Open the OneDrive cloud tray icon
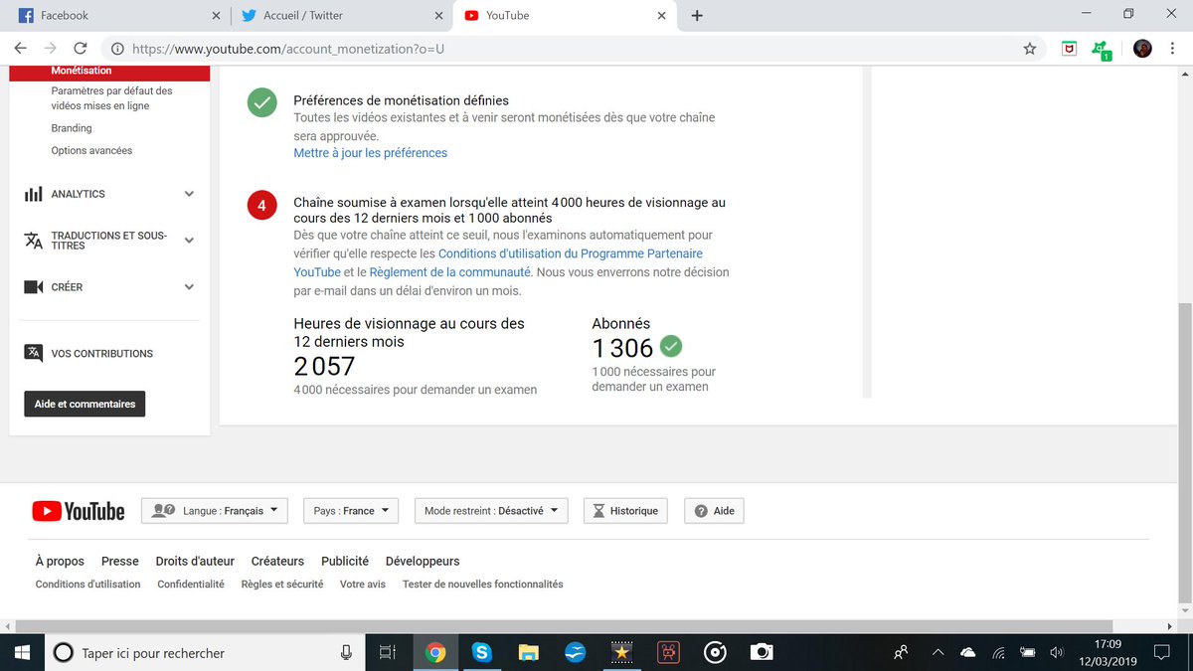The width and height of the screenshot is (1193, 671). click(967, 652)
